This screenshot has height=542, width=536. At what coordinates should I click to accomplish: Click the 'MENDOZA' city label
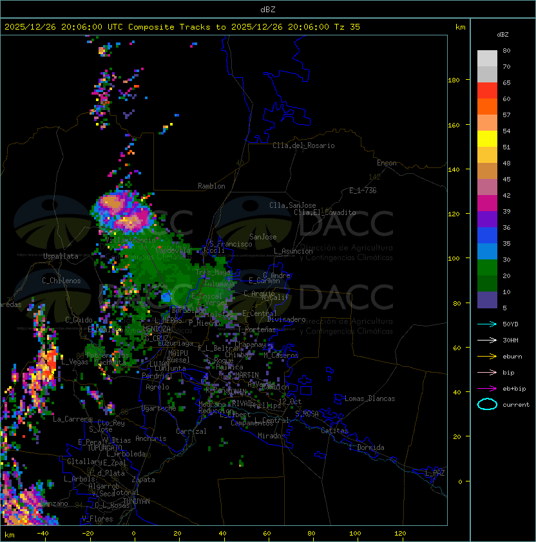click(x=157, y=328)
